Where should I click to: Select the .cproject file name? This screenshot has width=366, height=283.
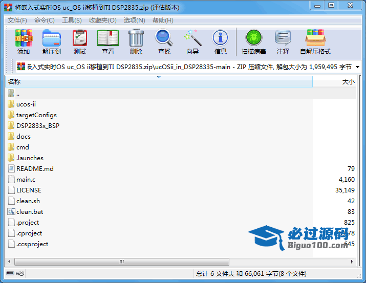pyautogui.click(x=29, y=233)
